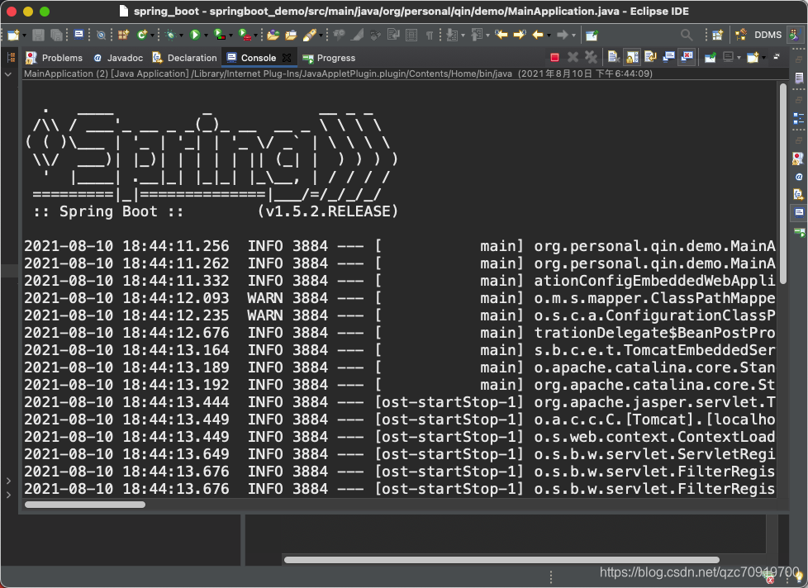Click the Console's horizontal scrollbar thumb
808x588 pixels.
point(85,505)
